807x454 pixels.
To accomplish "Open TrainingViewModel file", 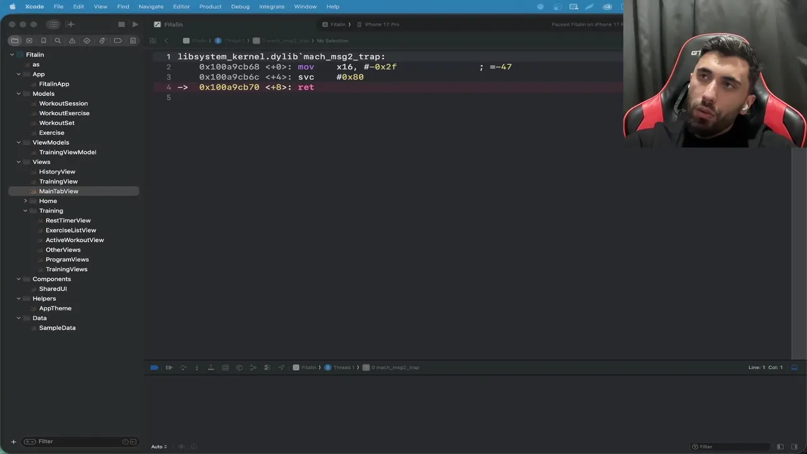I will pos(67,153).
